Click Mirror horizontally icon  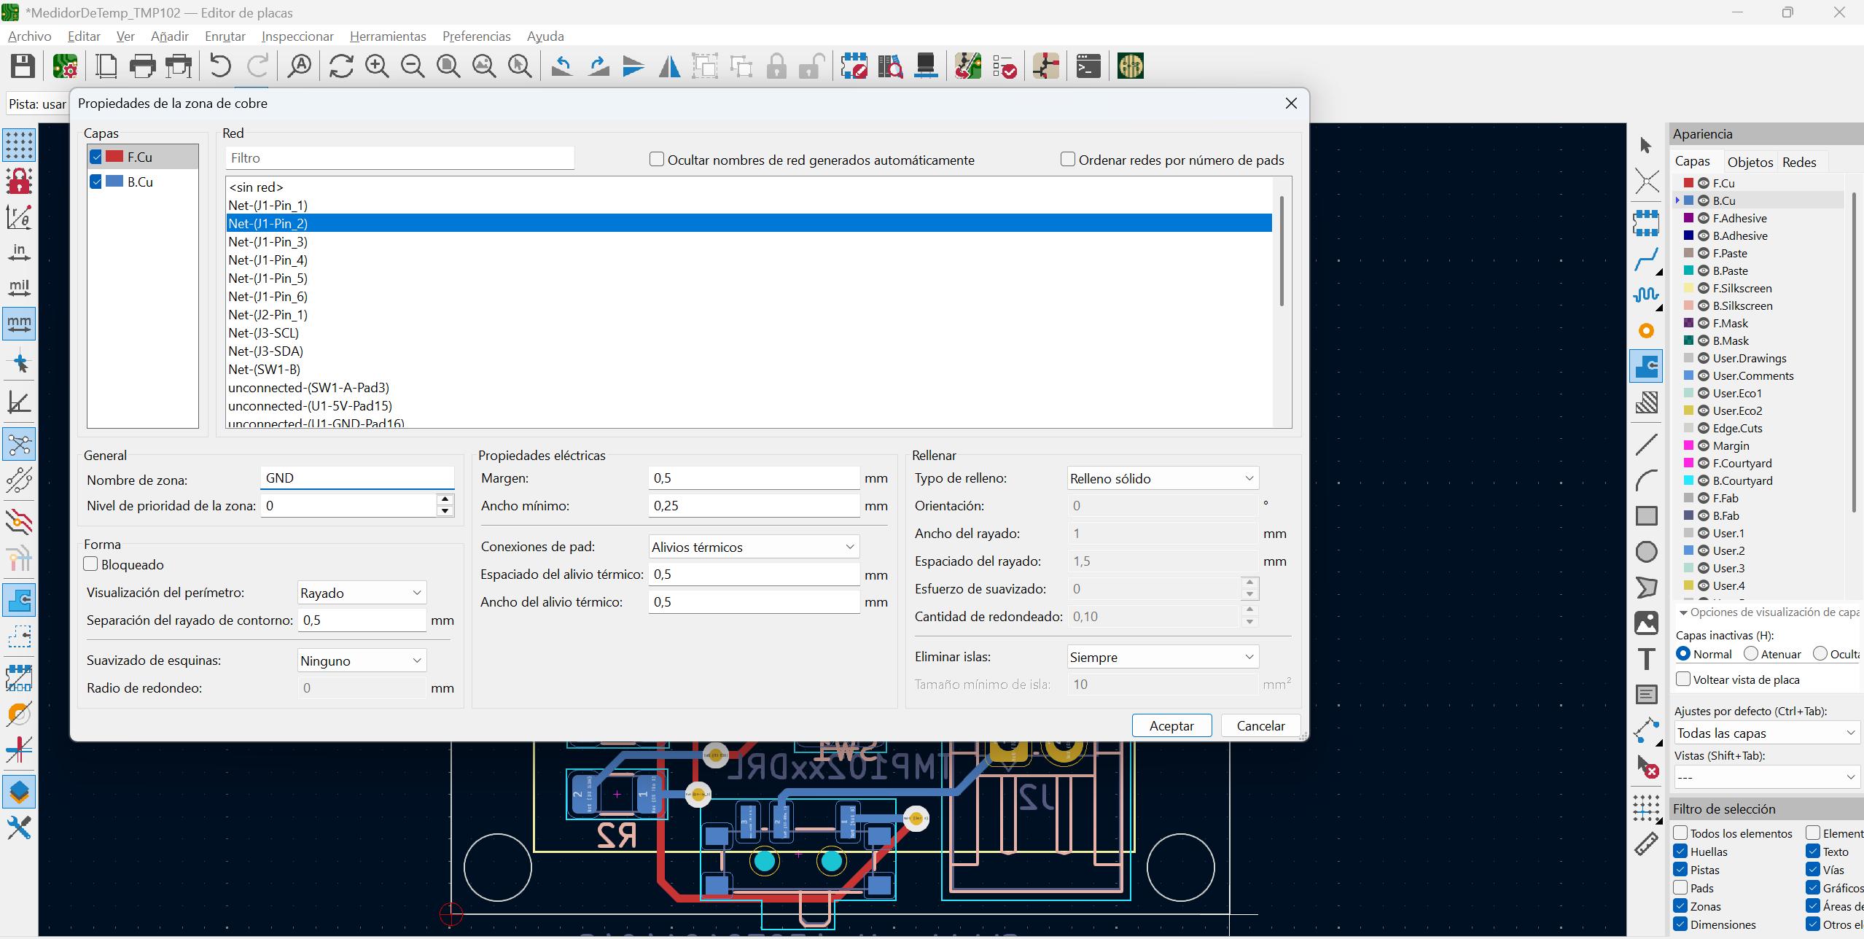669,66
